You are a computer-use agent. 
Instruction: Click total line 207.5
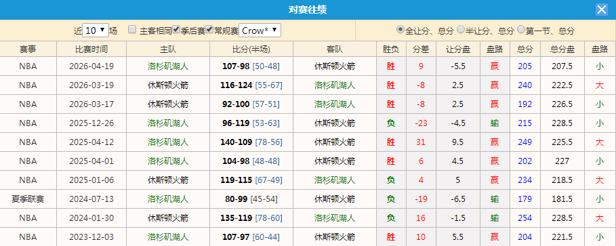coord(562,66)
